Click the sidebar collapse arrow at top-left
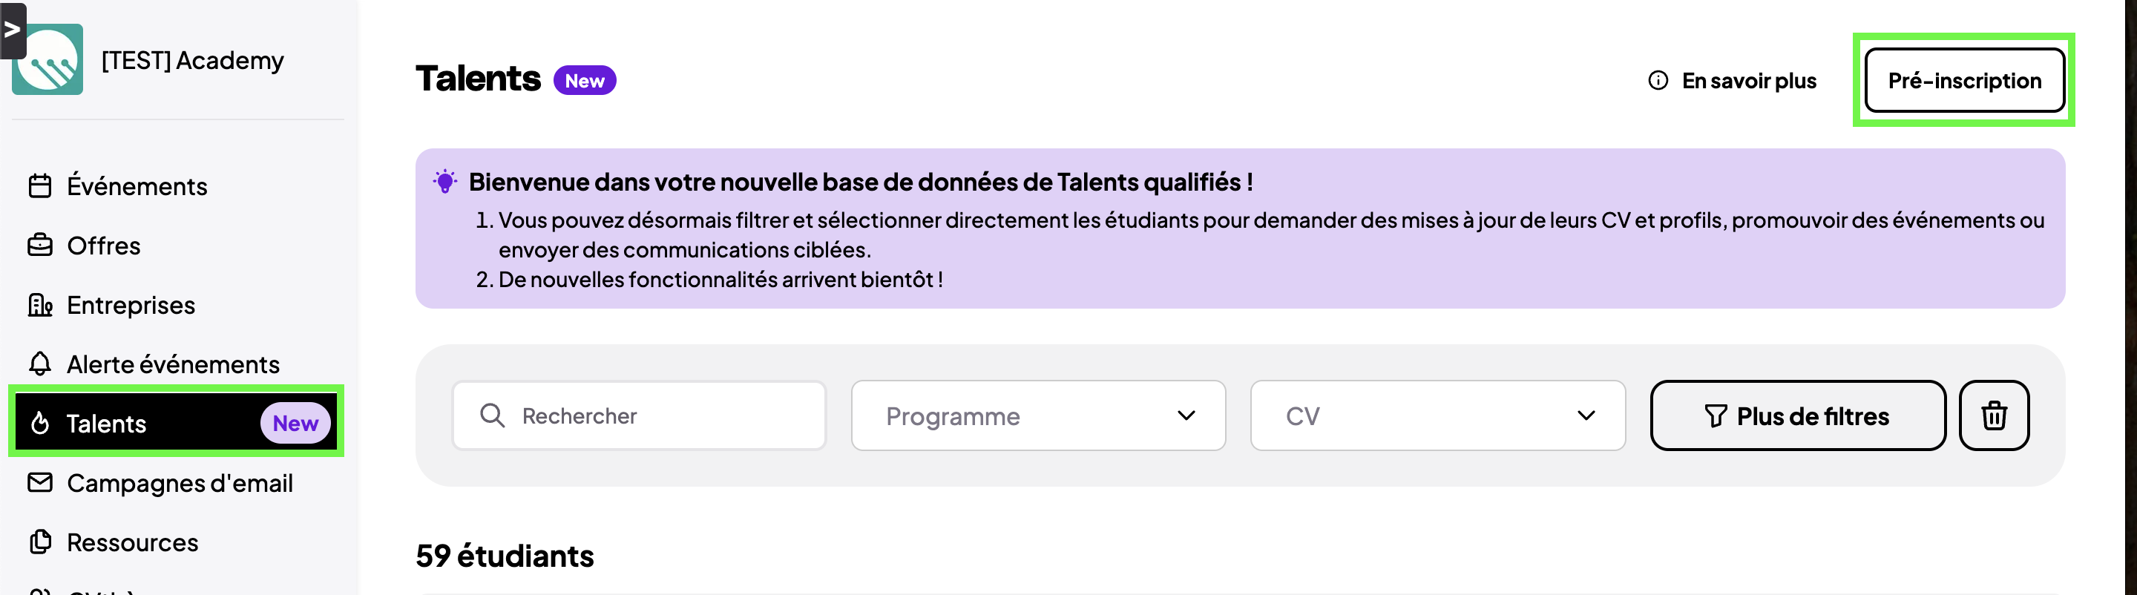This screenshot has width=2137, height=595. (x=13, y=30)
